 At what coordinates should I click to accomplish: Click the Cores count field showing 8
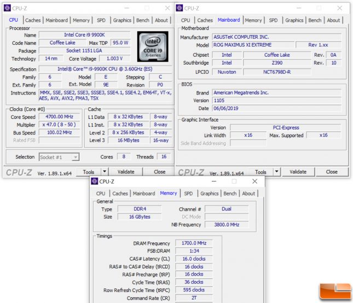pyautogui.click(x=124, y=156)
